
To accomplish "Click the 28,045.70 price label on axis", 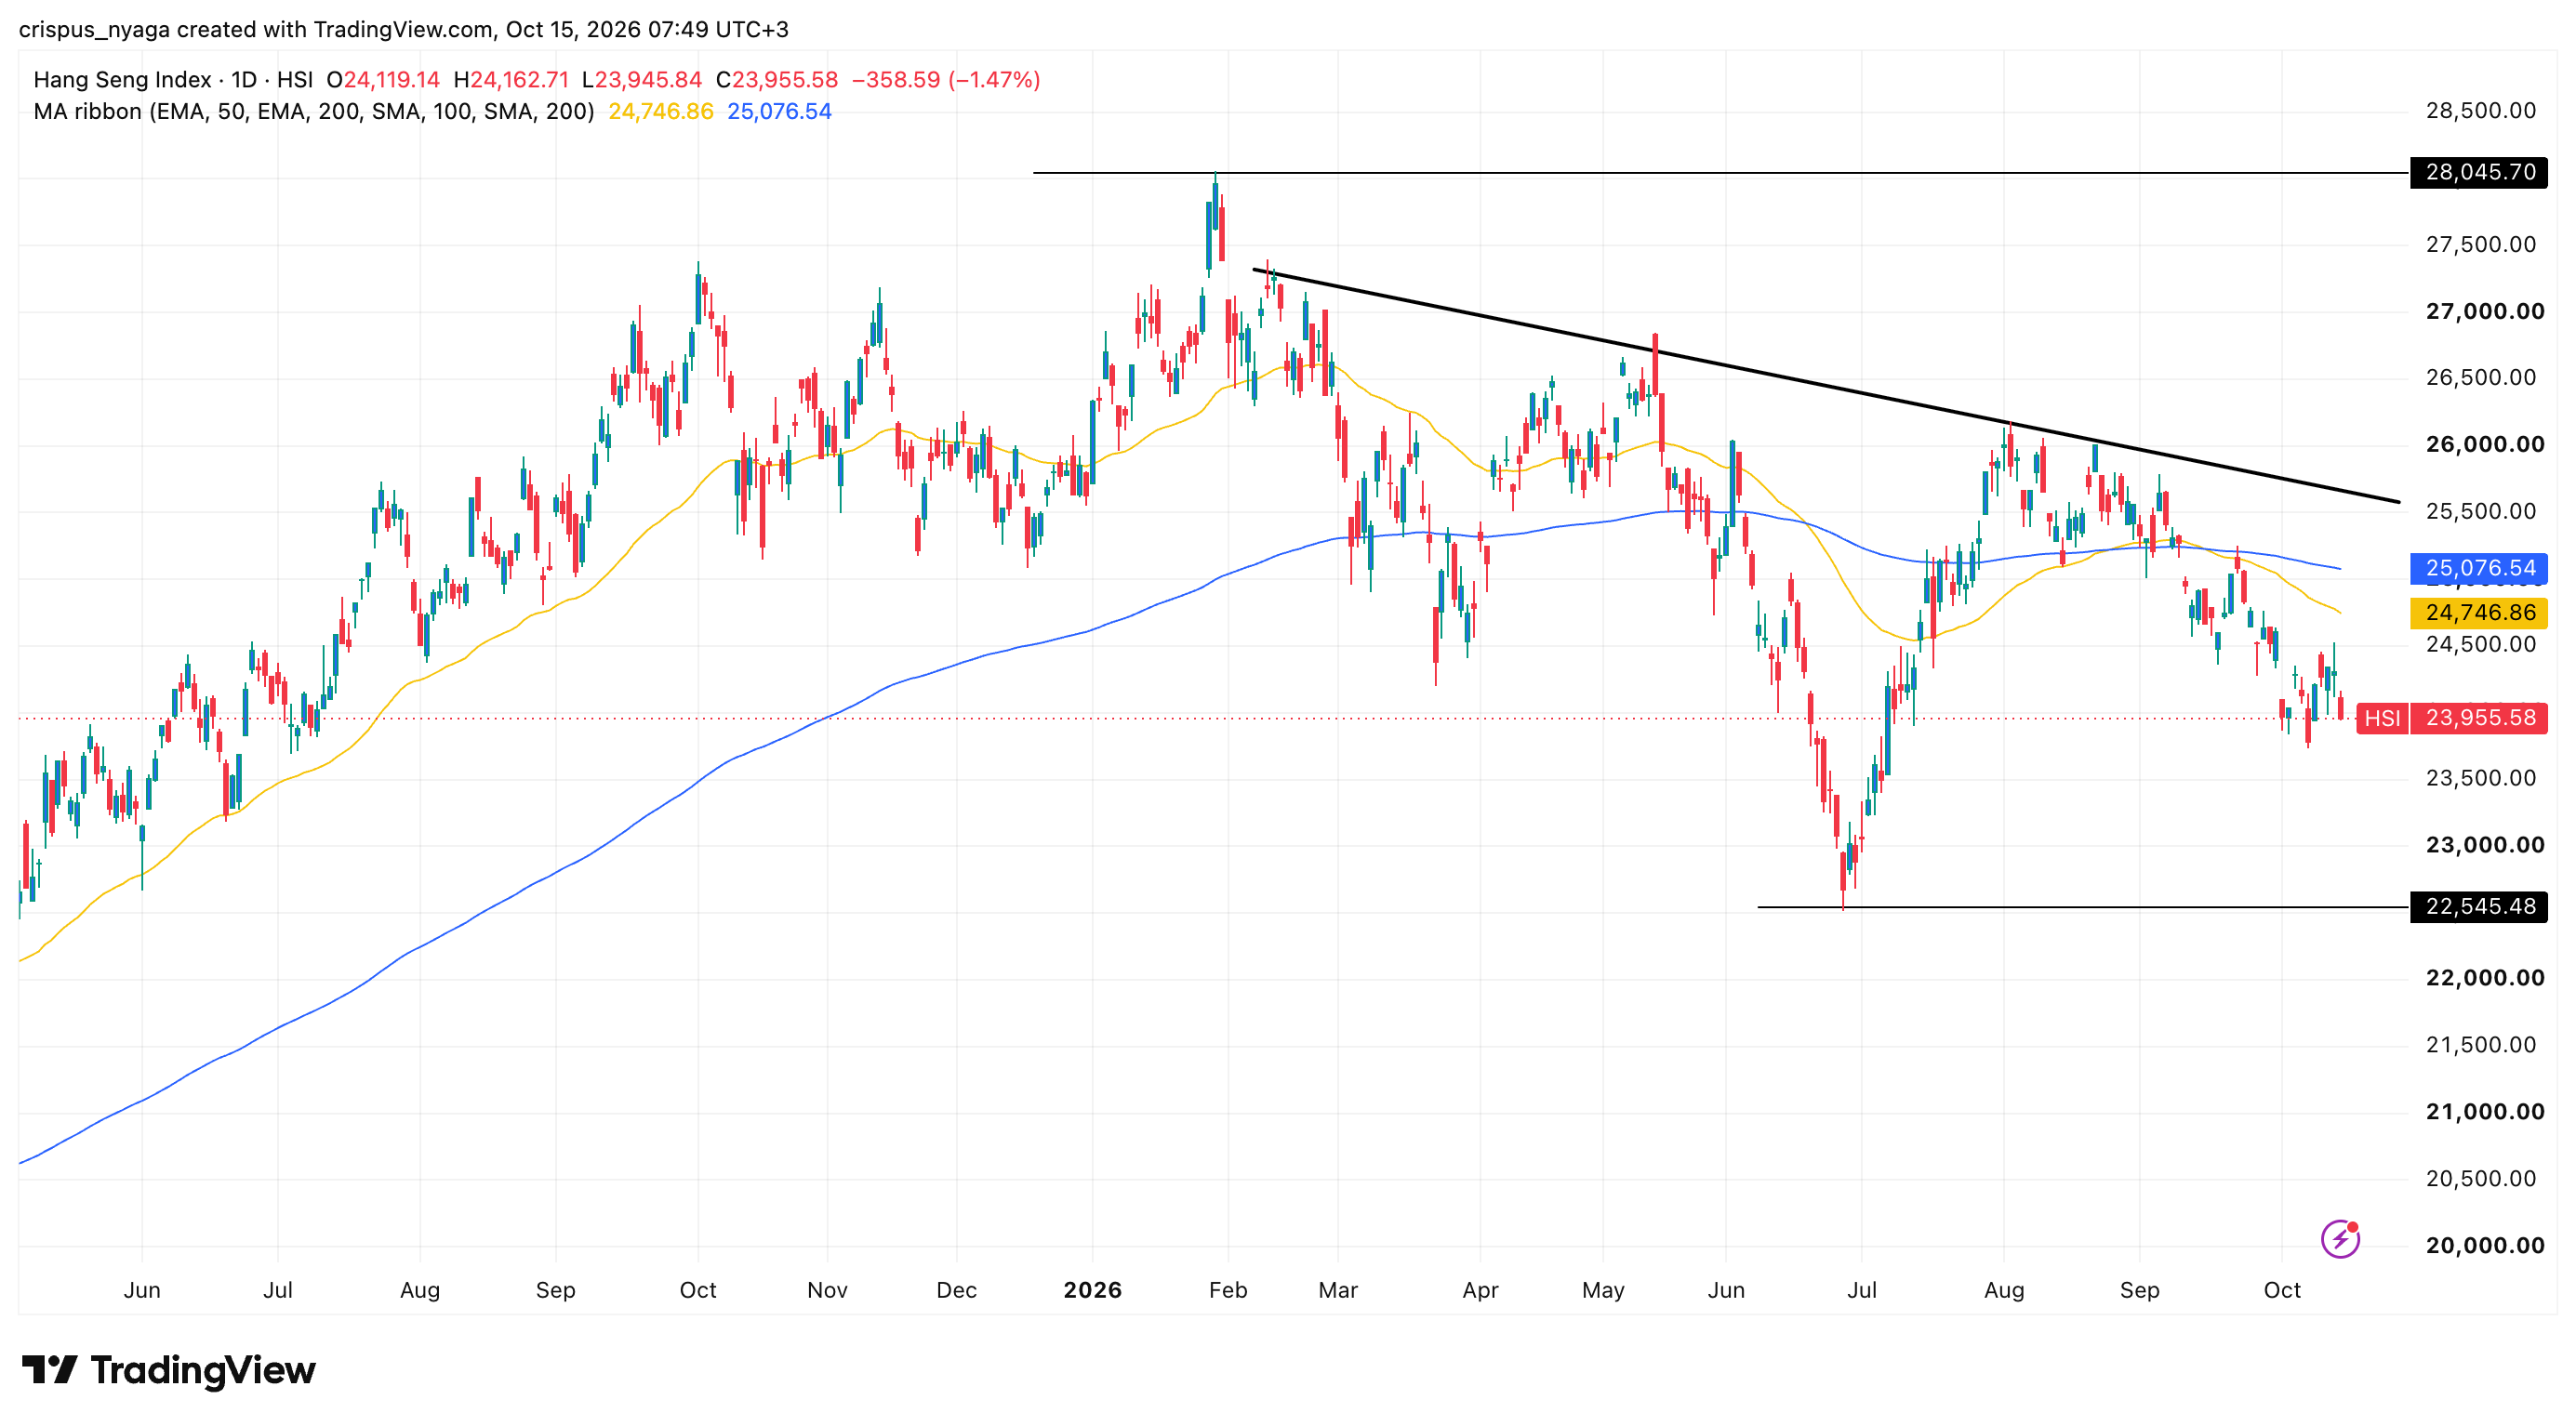I will point(2479,172).
